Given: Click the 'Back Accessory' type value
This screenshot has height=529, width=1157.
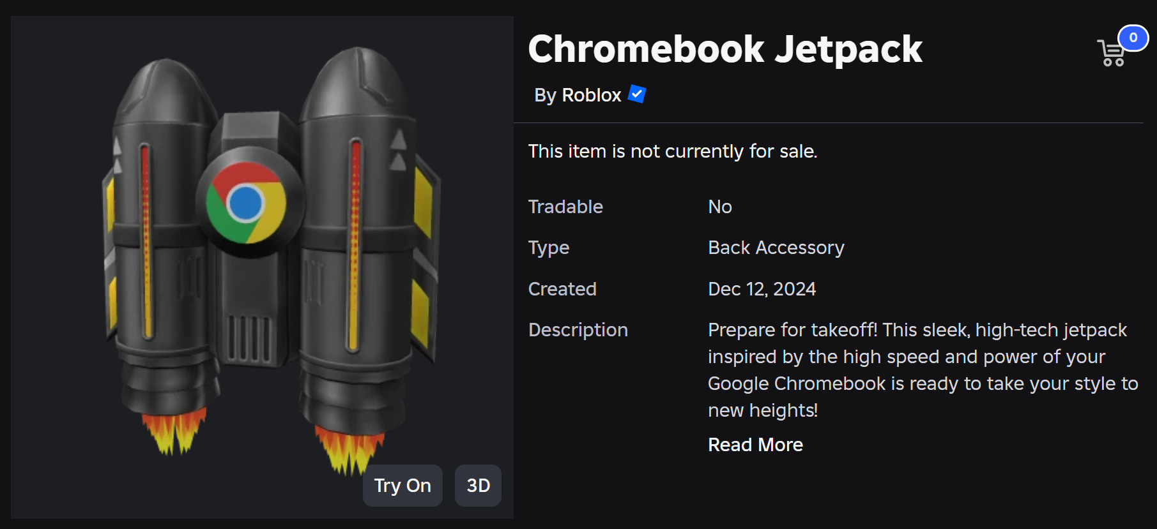Looking at the screenshot, I should [x=776, y=248].
